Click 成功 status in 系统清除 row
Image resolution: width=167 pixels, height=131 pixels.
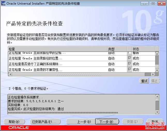tap(136, 64)
